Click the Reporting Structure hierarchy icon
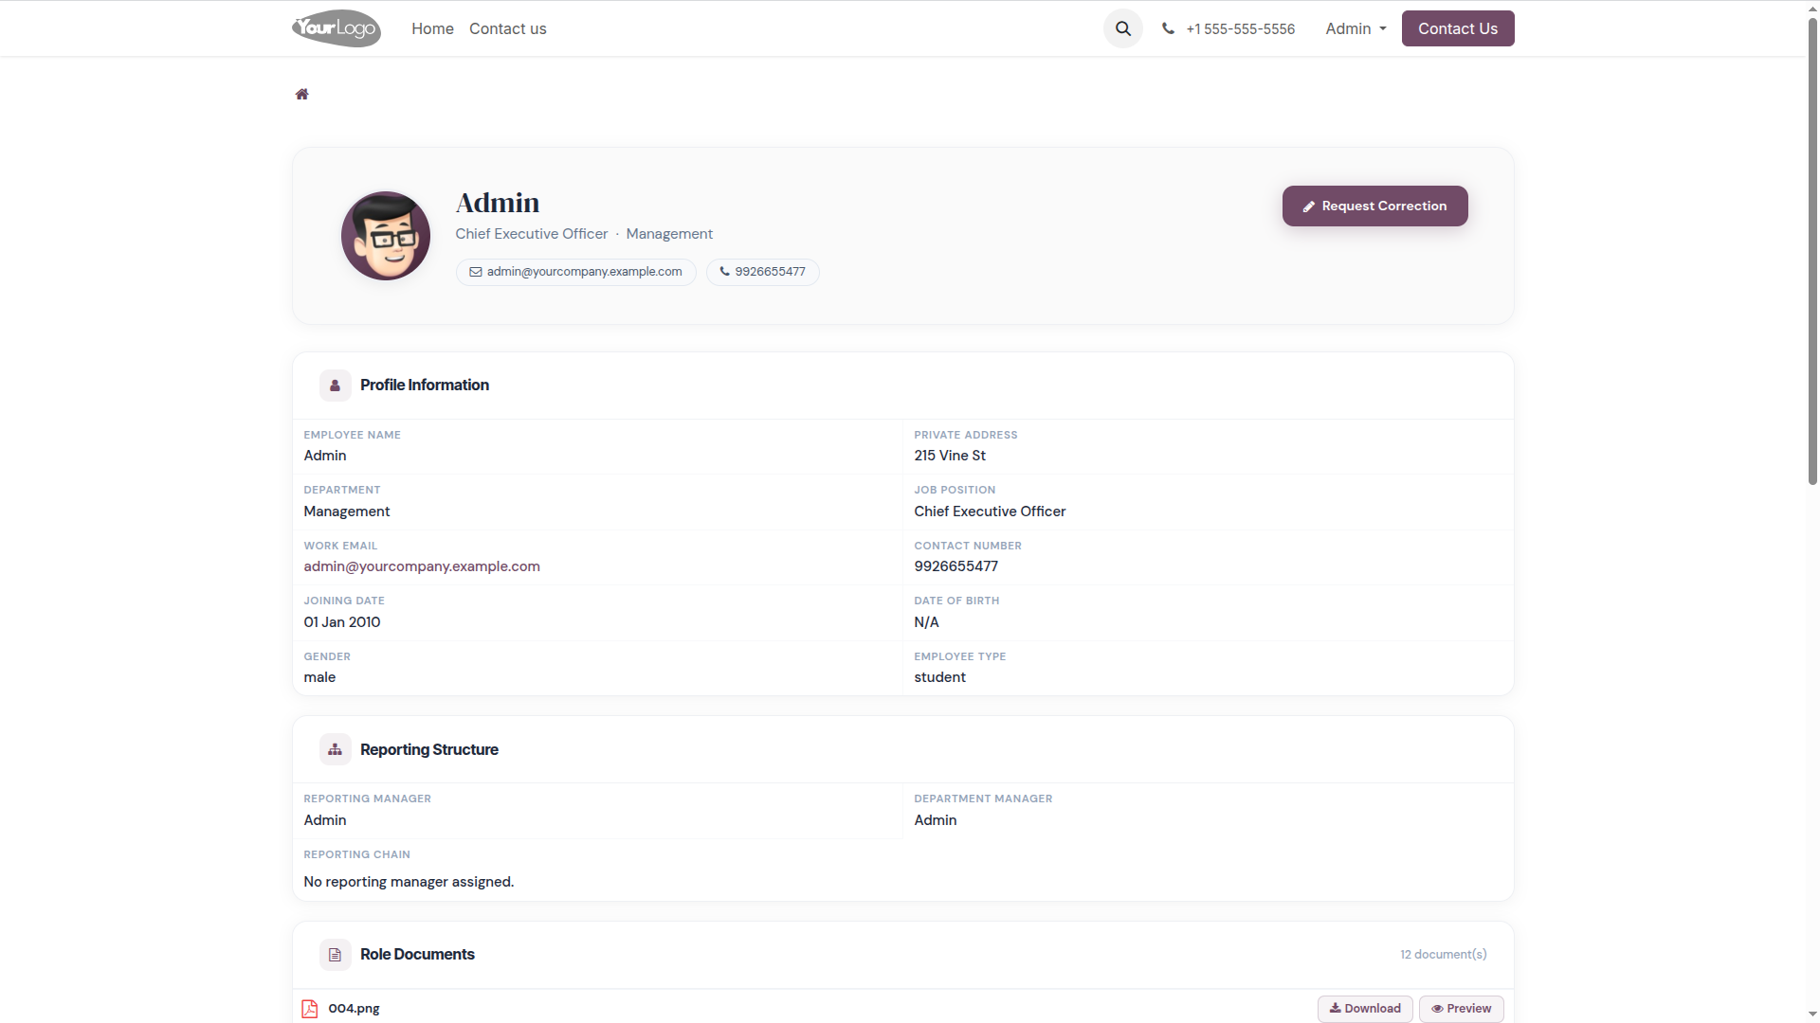 tap(335, 750)
